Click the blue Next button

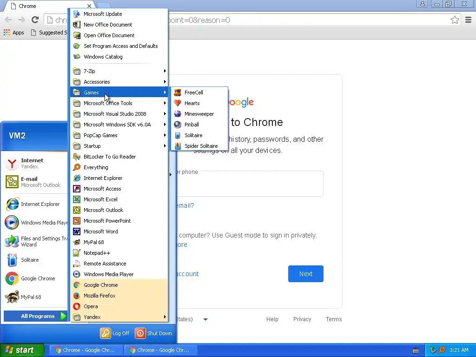pyautogui.click(x=306, y=274)
